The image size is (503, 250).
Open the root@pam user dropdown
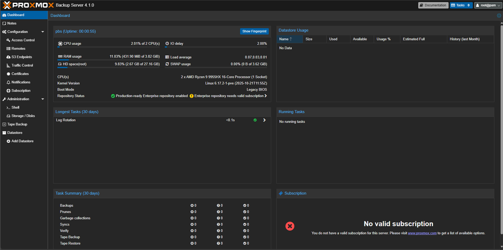[488, 5]
